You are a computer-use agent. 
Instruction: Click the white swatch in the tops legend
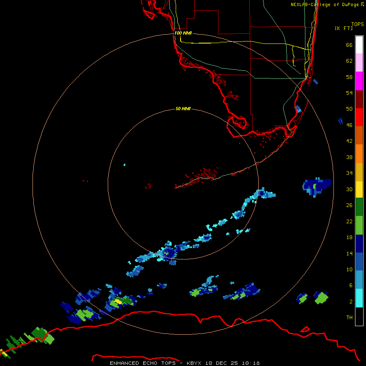[x=359, y=45]
